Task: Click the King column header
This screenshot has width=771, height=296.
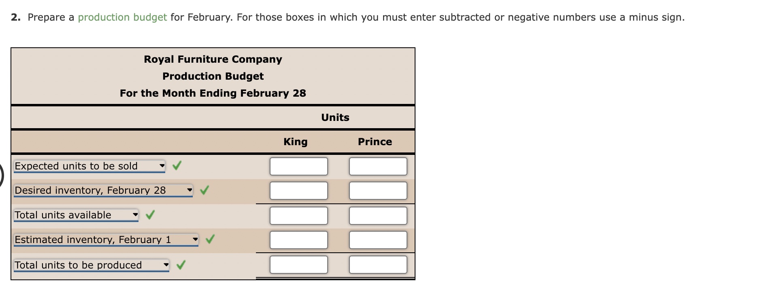Action: [x=296, y=142]
